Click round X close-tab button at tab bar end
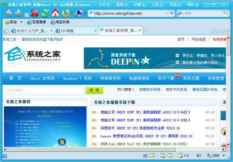Screen dimensions: 233x162 (227, 30)
